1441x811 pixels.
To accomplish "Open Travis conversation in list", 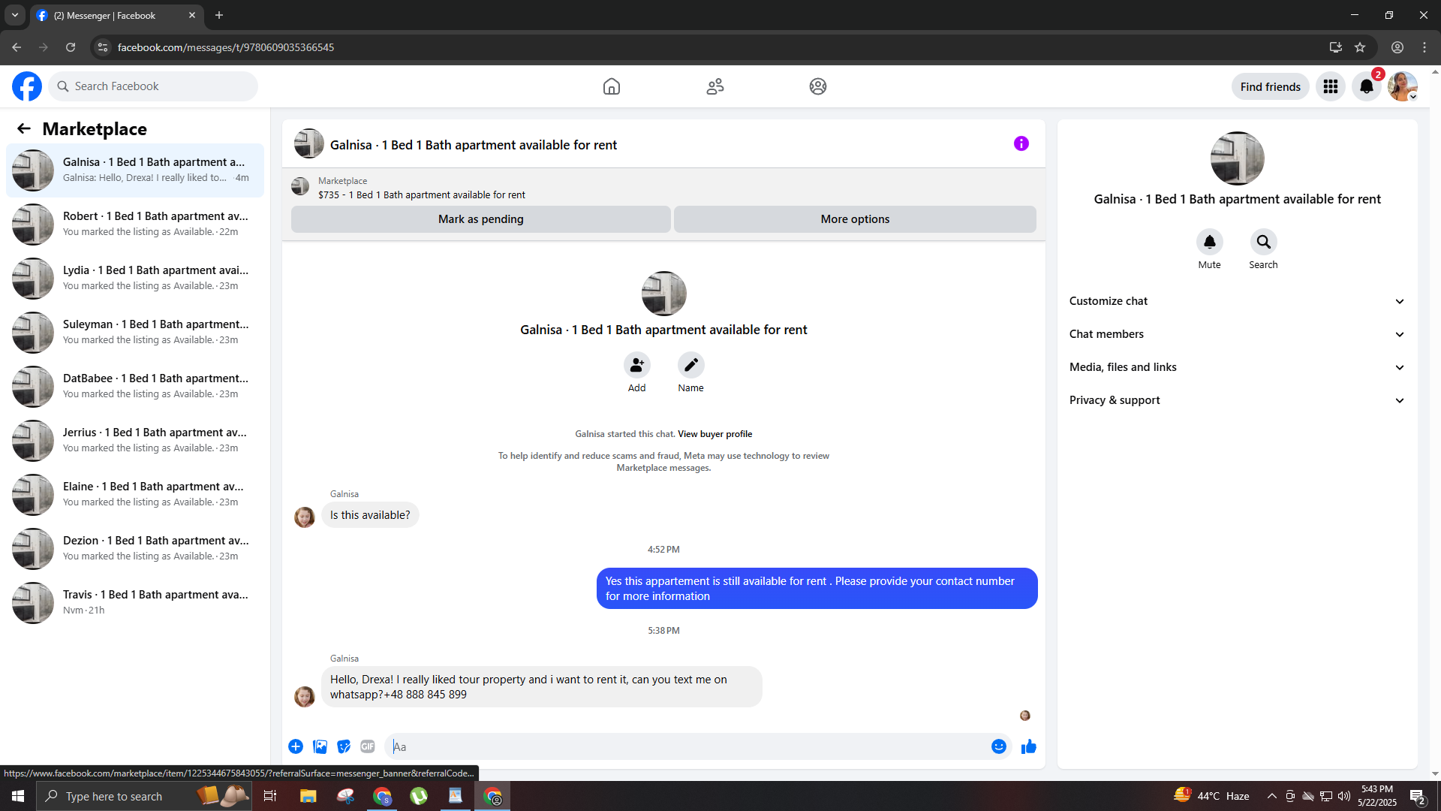I will (x=135, y=603).
